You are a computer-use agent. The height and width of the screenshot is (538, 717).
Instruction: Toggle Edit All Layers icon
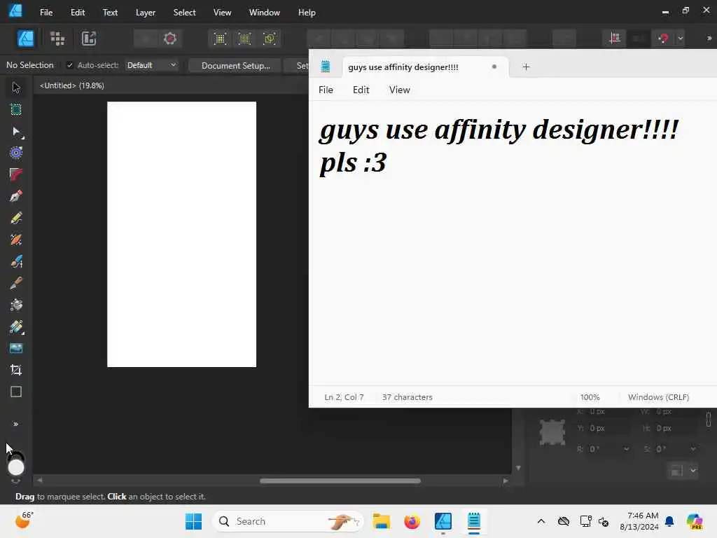(x=270, y=39)
